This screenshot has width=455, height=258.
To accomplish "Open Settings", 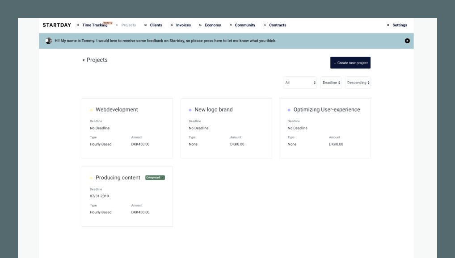I will tap(400, 25).
